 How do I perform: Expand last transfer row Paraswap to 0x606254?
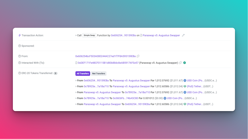(x=76, y=104)
